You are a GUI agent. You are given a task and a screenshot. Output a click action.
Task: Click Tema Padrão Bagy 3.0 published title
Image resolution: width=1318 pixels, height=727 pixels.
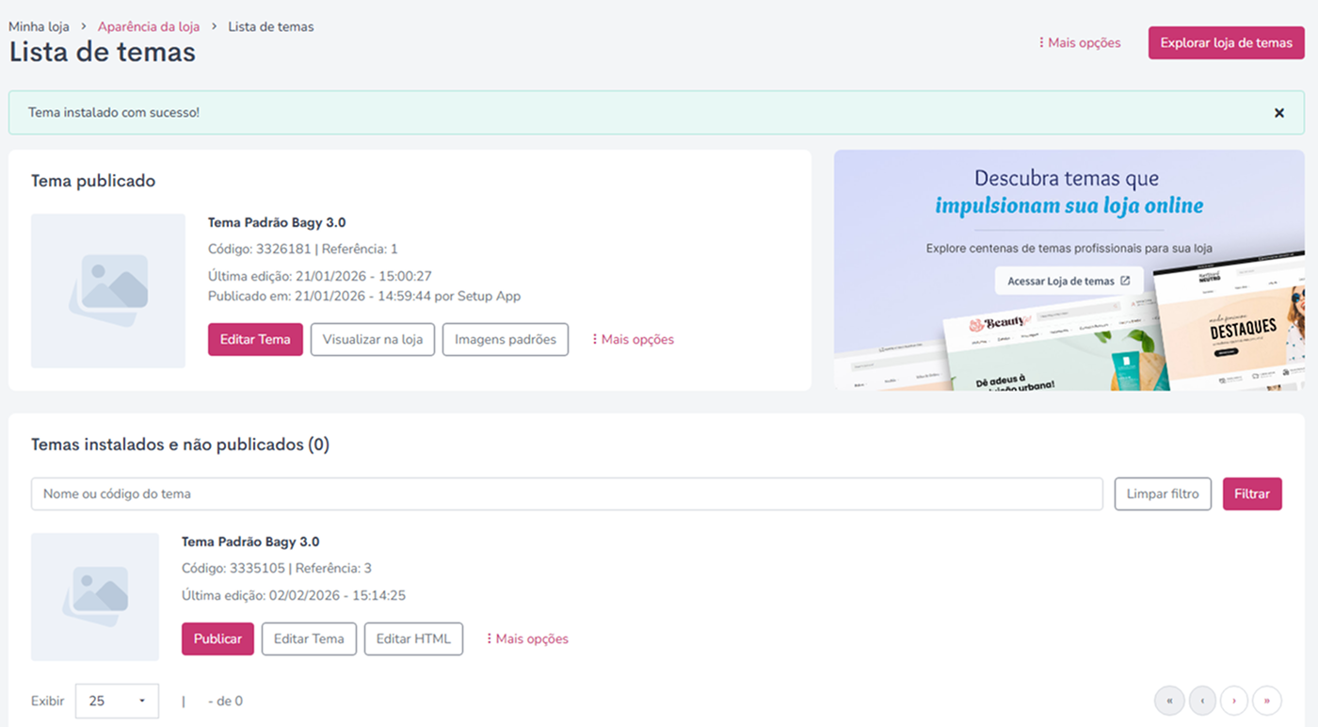pyautogui.click(x=277, y=222)
